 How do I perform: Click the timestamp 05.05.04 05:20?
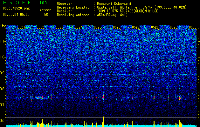(x=16, y=15)
